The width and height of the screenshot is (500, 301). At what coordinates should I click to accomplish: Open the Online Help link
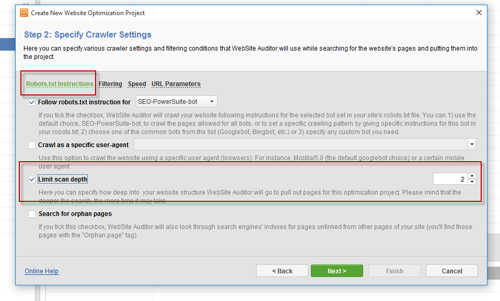coord(41,271)
